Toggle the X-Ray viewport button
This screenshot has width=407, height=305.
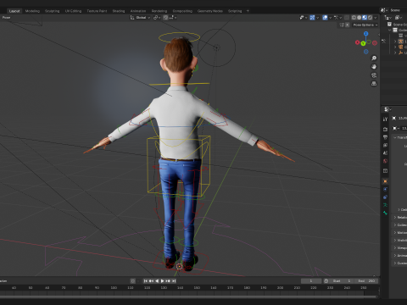(x=347, y=18)
